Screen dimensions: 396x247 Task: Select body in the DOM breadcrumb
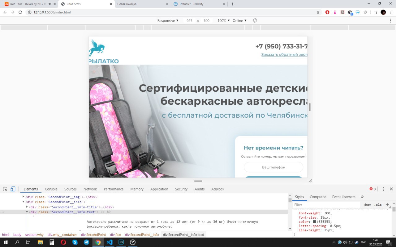click(17, 235)
